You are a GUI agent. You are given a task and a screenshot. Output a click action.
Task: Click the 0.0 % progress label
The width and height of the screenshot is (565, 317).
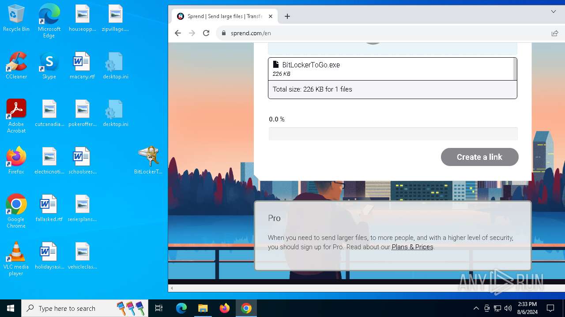pos(277,119)
